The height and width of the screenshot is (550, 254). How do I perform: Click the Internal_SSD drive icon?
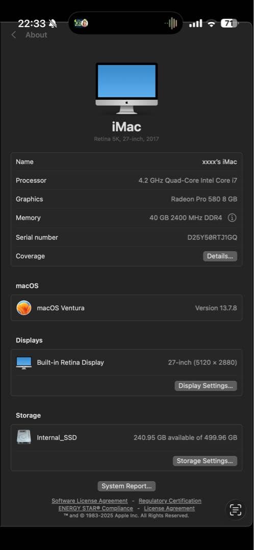coord(24,437)
